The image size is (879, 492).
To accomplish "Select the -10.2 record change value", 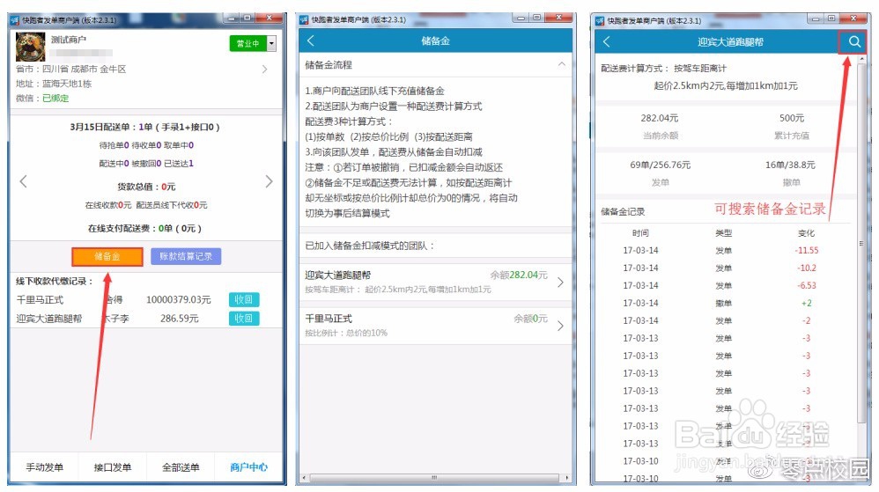I will coord(807,268).
